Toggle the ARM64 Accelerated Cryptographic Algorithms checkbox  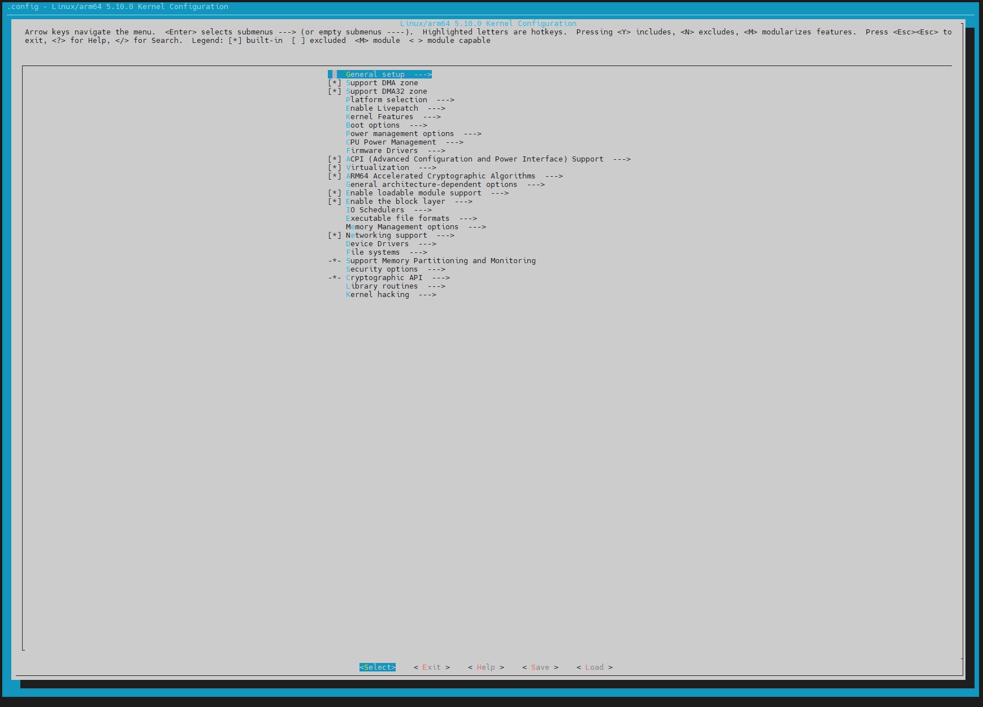click(335, 176)
